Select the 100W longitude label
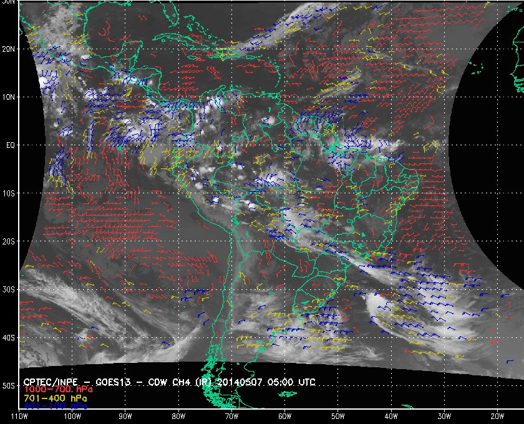Viewport: 524px width, 424px height. coord(72,416)
